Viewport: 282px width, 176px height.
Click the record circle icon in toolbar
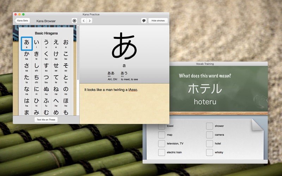[74, 21]
